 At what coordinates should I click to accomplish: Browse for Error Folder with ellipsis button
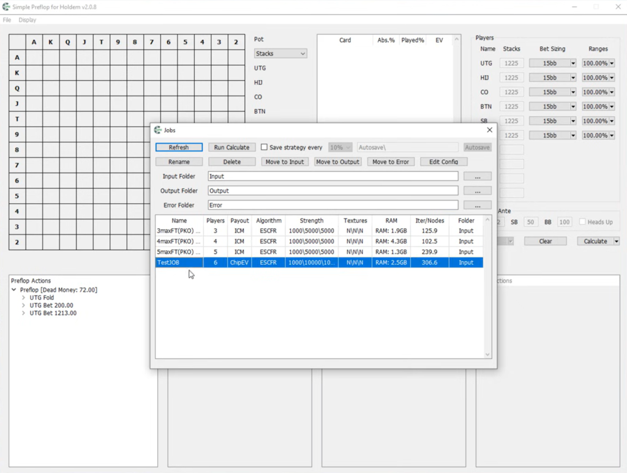(x=478, y=205)
